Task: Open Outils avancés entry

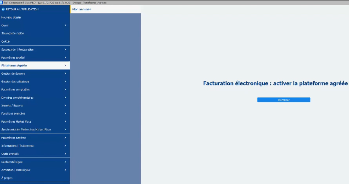Action: tap(35, 154)
